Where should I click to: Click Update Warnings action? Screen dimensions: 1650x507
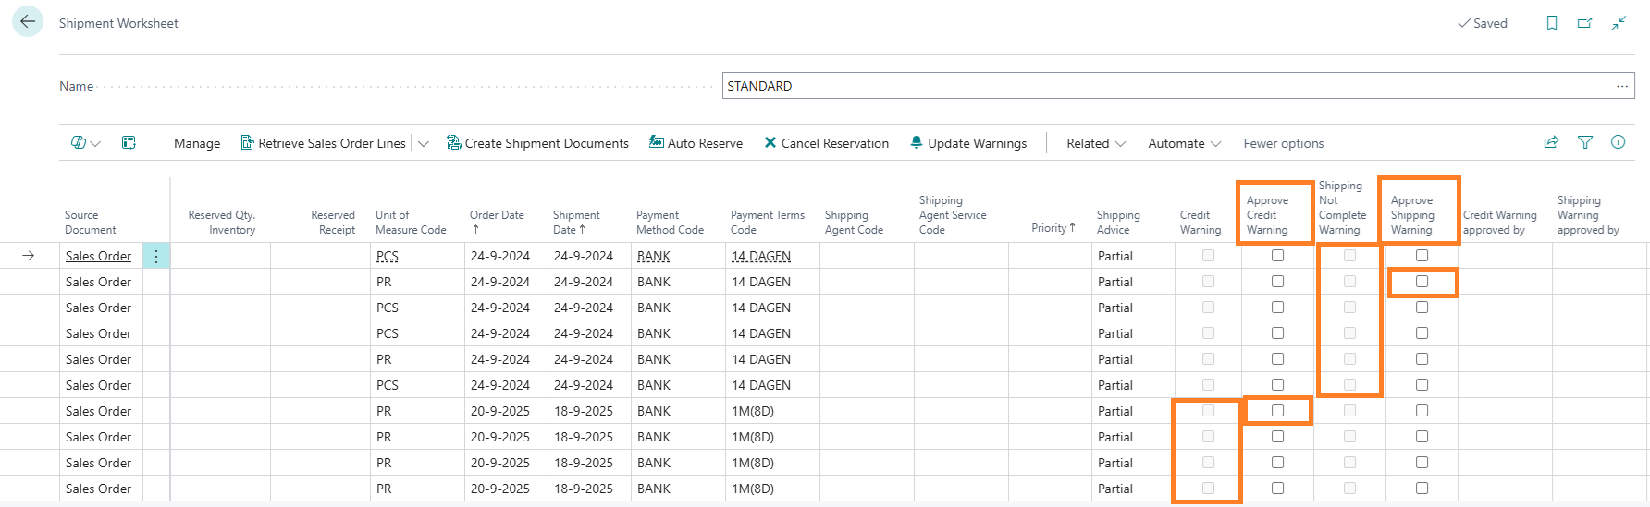[968, 143]
